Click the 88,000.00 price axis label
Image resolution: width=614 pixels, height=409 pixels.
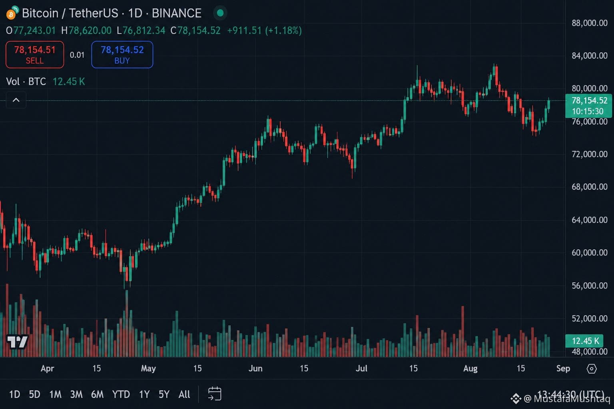click(x=590, y=23)
